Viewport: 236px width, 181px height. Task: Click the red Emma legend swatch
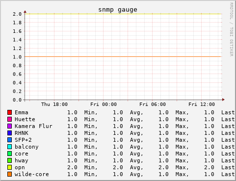coord(9,112)
